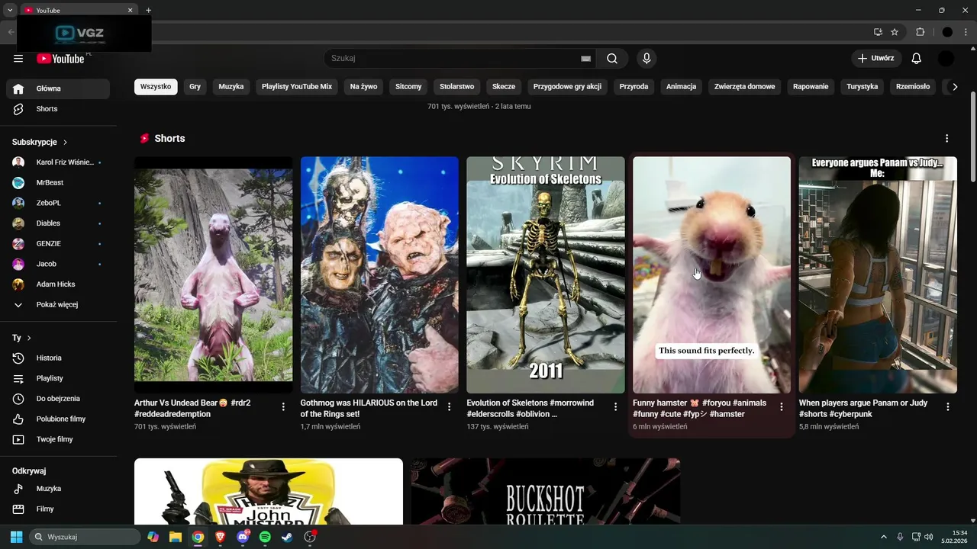Select the Wszystko filter chip
The height and width of the screenshot is (549, 977).
coord(156,87)
